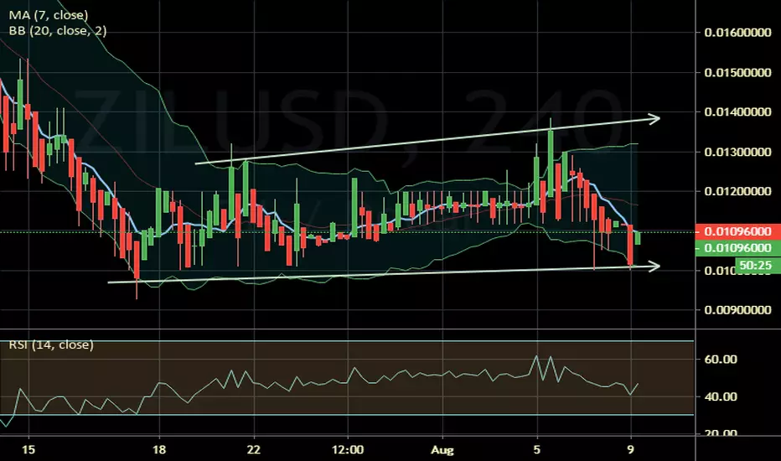Click the 0.00900000 price axis label

click(737, 310)
